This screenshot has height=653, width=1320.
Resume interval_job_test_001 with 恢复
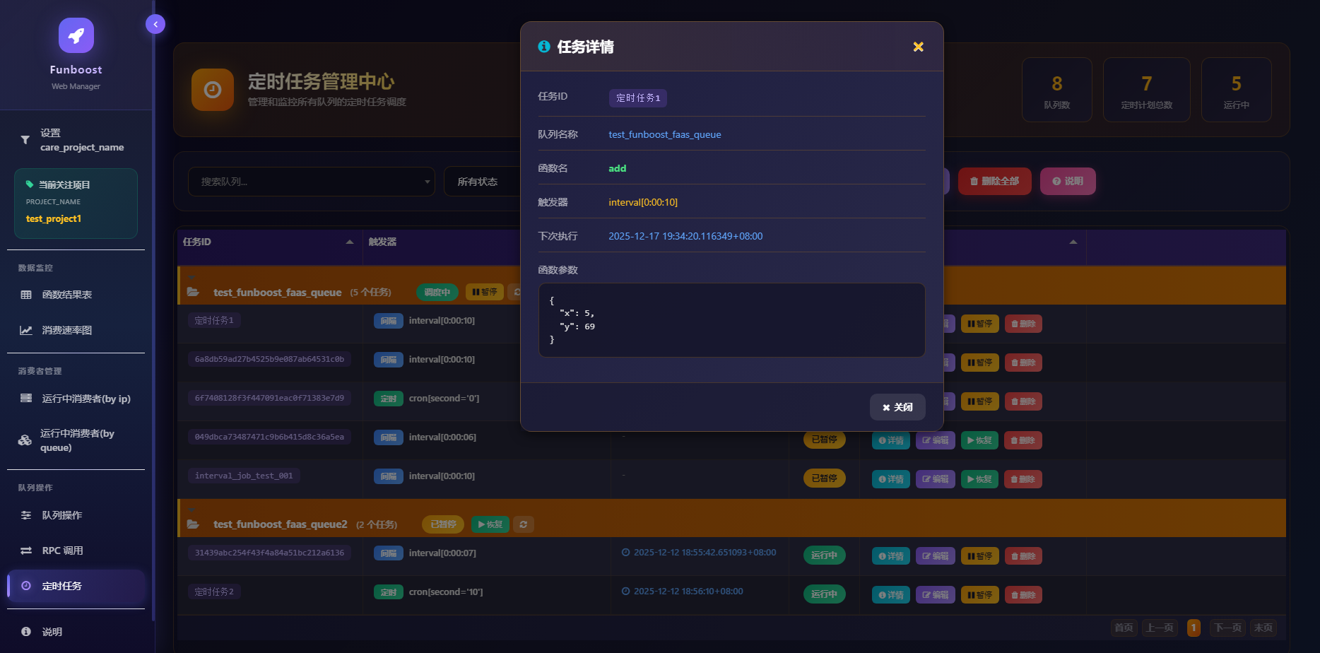pyautogui.click(x=979, y=479)
